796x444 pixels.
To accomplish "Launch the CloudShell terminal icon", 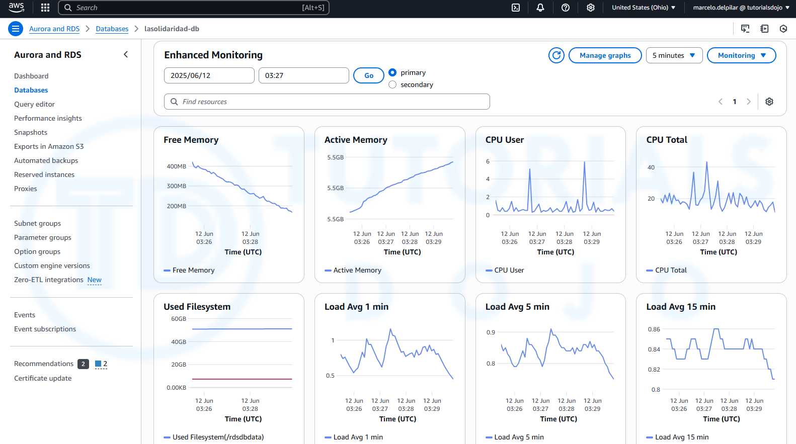I will [516, 8].
